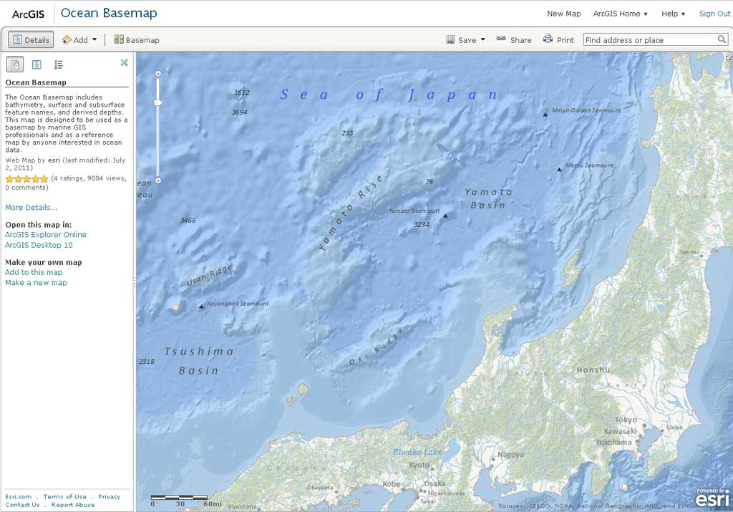Open Terms of Use footer link
733x512 pixels.
pos(65,496)
